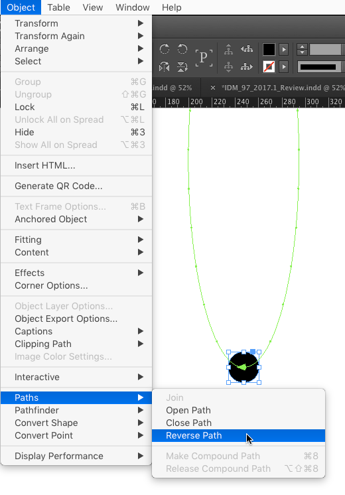Viewport: 345px width, 495px height.
Task: Click the P reference indicator icon
Action: coord(204,58)
